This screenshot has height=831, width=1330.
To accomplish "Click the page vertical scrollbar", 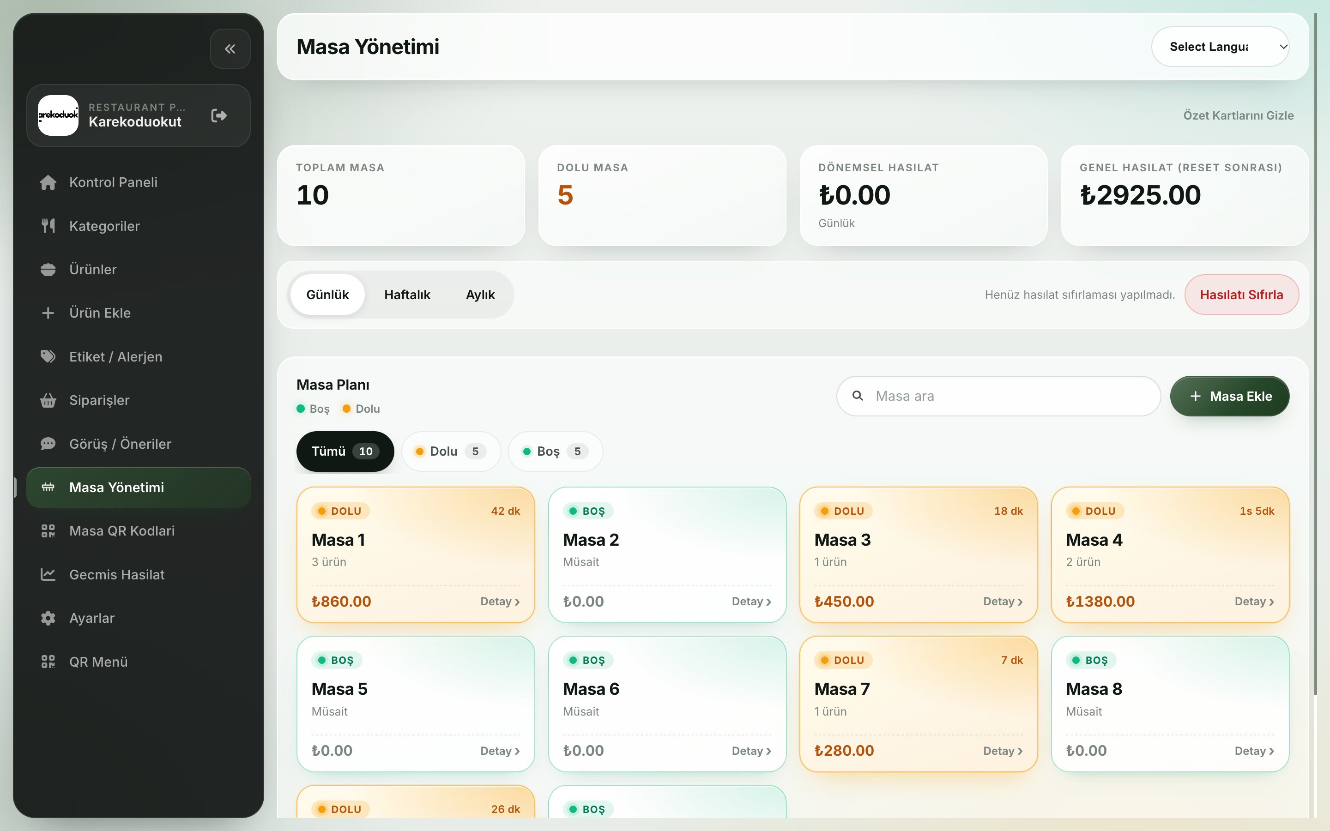I will (x=1316, y=355).
